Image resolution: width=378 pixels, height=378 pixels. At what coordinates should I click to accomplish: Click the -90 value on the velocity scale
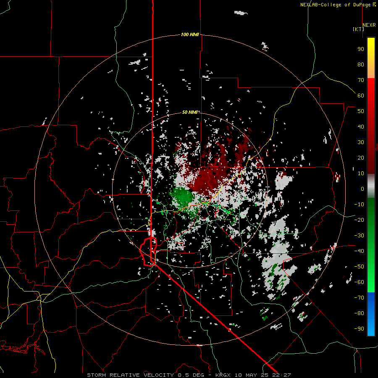pos(359,329)
